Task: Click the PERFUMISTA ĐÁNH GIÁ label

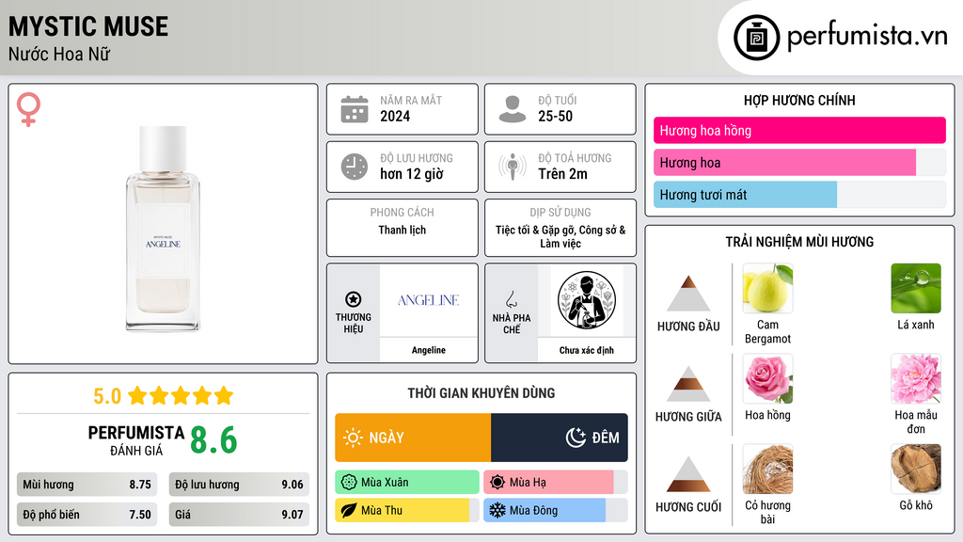Action: pos(136,440)
